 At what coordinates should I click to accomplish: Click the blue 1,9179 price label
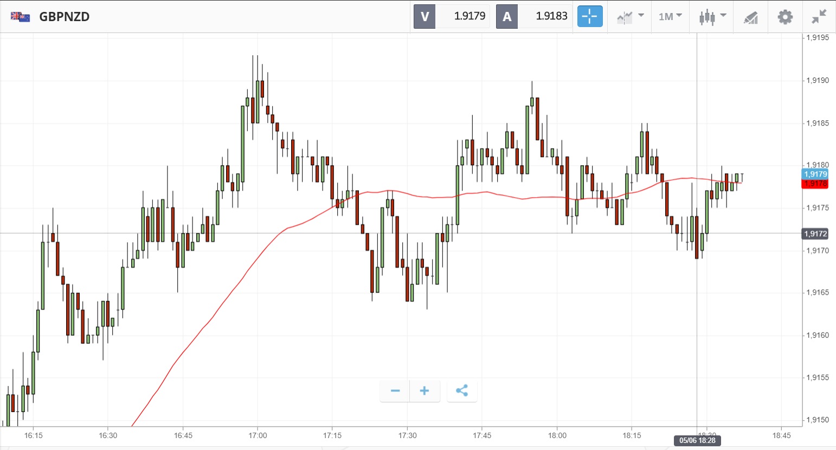[815, 174]
